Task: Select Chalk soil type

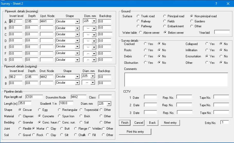Action: 80,135
